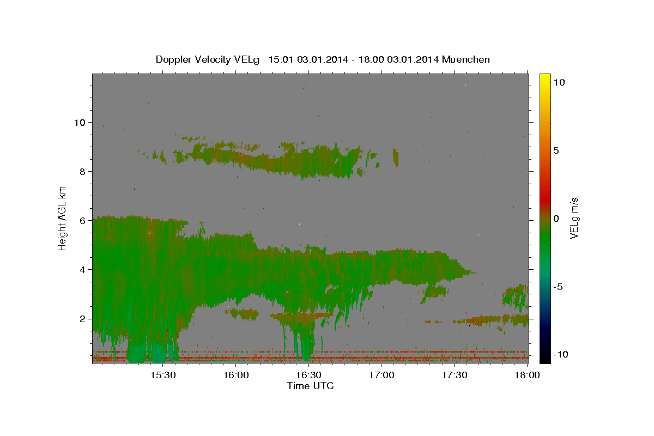The width and height of the screenshot is (654, 436).
Task: Click the colorbar value label 5
Action: point(556,150)
